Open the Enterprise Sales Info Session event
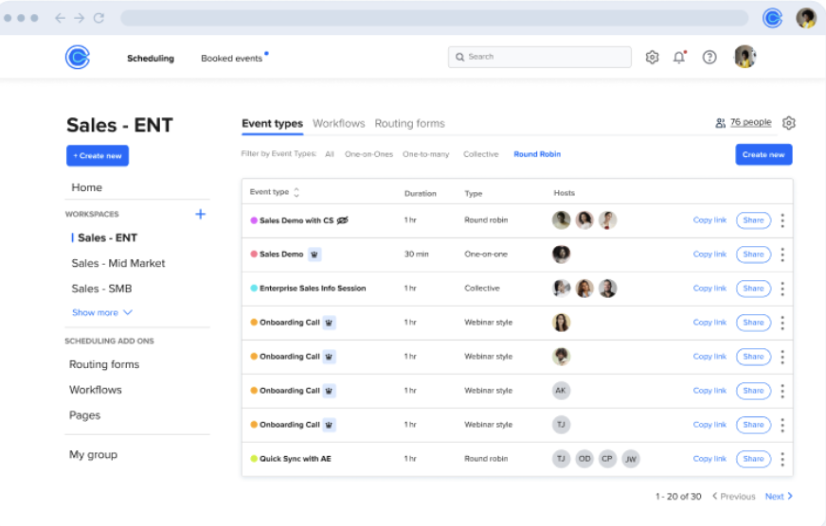 click(313, 289)
